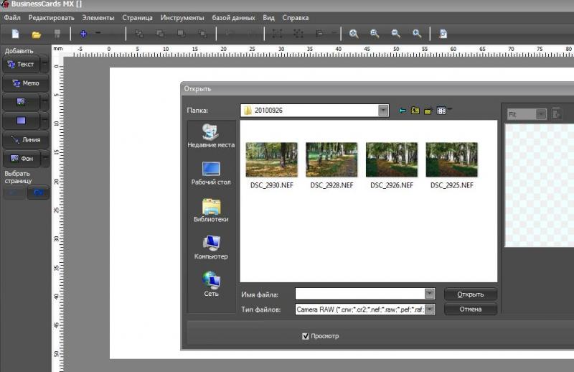The image size is (574, 372).
Task: Open Библиотеки in places bar
Action: click(211, 210)
